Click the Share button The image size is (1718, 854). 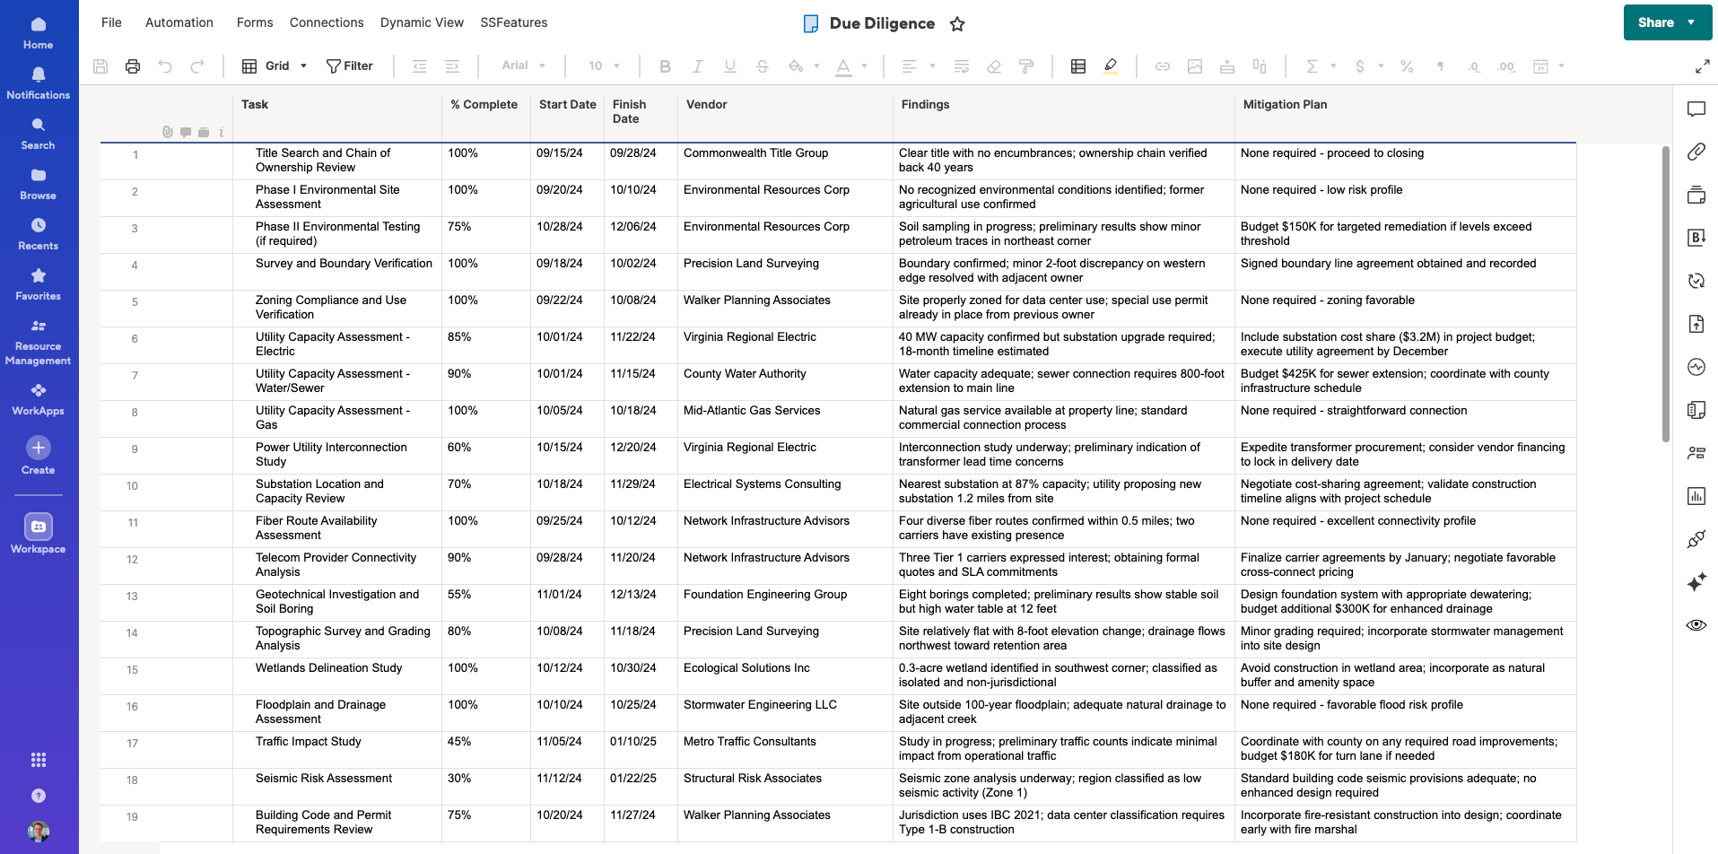[1656, 22]
